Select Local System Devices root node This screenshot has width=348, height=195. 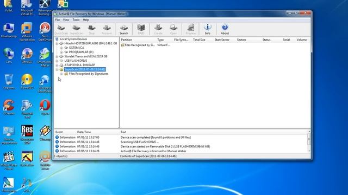coord(73,39)
